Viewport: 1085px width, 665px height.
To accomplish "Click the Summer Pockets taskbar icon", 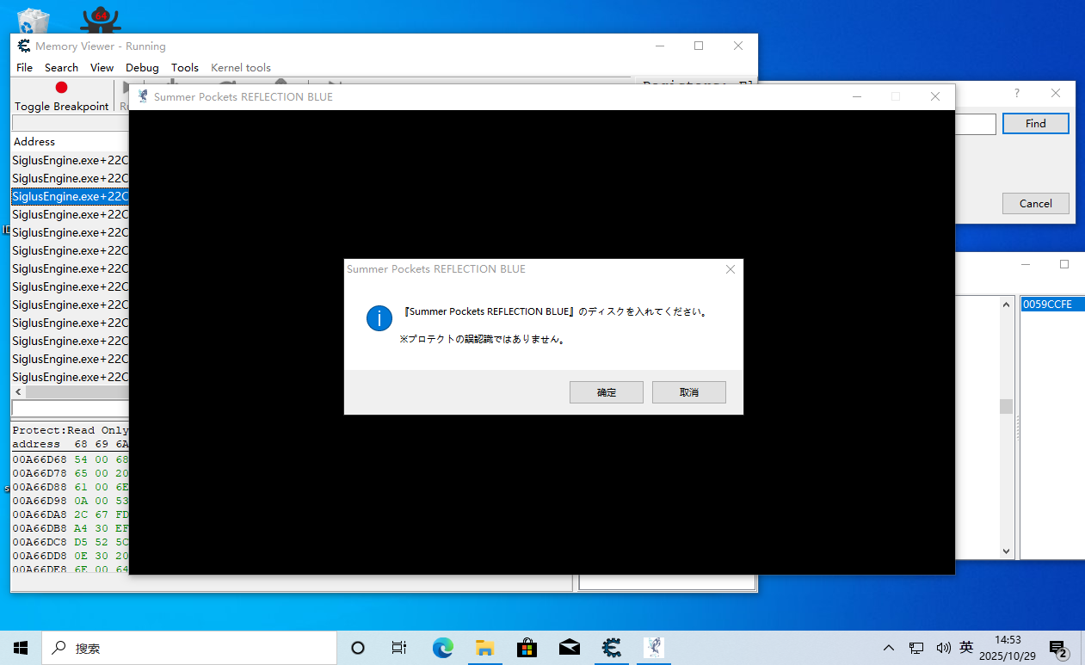I will [654, 648].
